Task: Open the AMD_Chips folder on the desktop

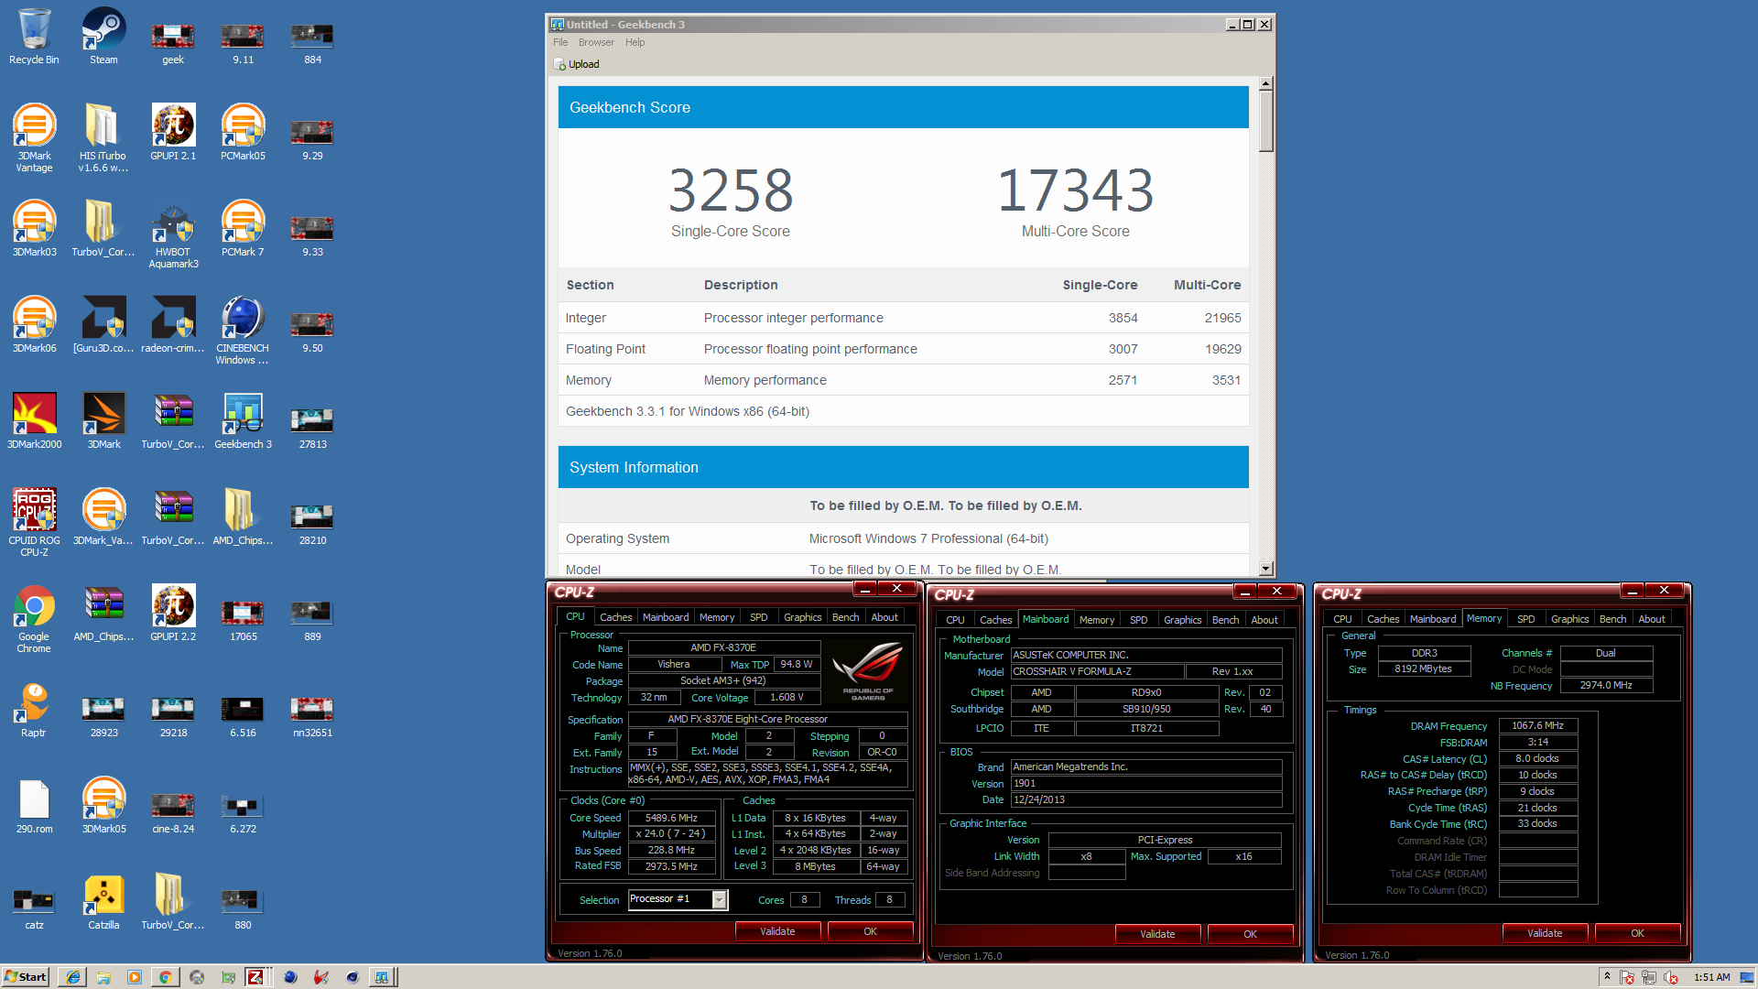Action: pyautogui.click(x=243, y=517)
